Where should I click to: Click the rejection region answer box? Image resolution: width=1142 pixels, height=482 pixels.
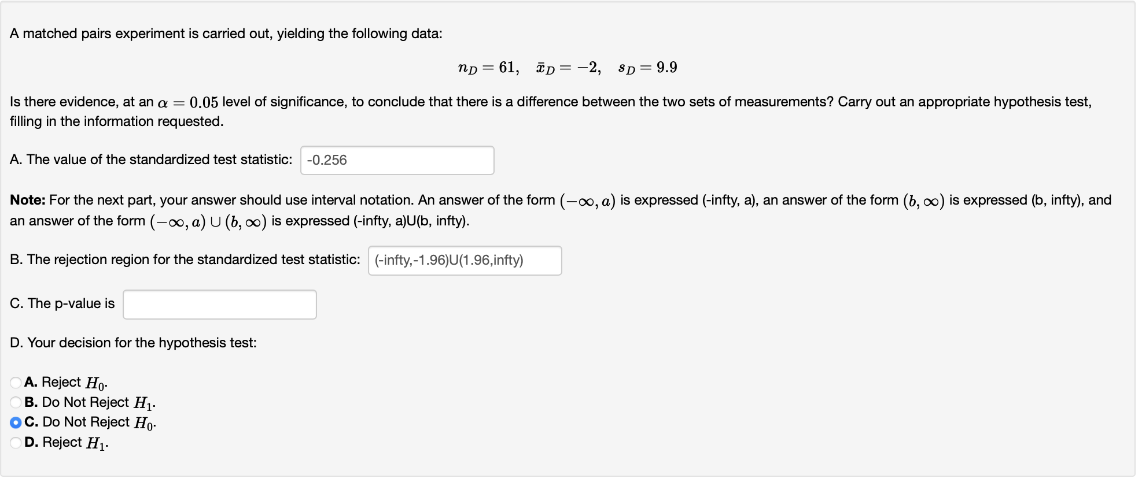pos(465,261)
